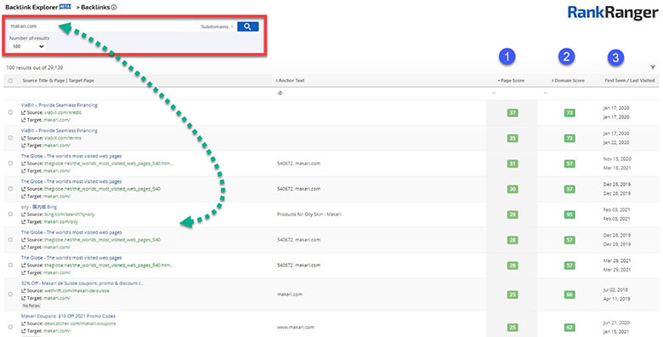Click the green 95 domain score badge
This screenshot has width=663, height=337.
569,214
